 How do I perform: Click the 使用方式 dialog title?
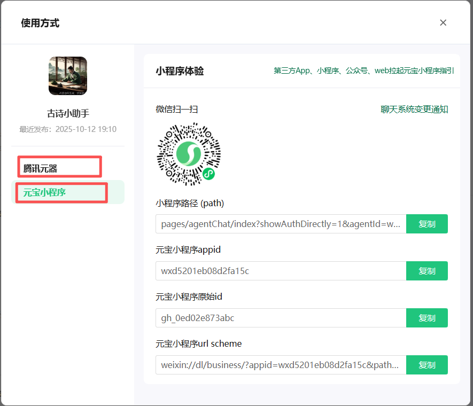pos(40,23)
